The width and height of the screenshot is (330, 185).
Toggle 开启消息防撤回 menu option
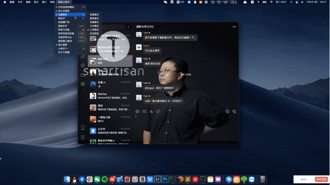click(70, 7)
